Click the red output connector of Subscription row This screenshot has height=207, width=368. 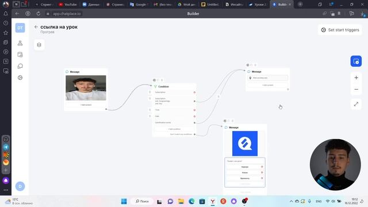click(x=194, y=92)
